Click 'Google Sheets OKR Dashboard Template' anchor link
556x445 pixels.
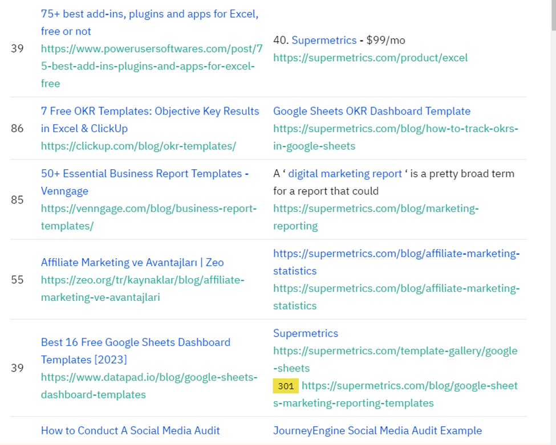click(x=372, y=111)
